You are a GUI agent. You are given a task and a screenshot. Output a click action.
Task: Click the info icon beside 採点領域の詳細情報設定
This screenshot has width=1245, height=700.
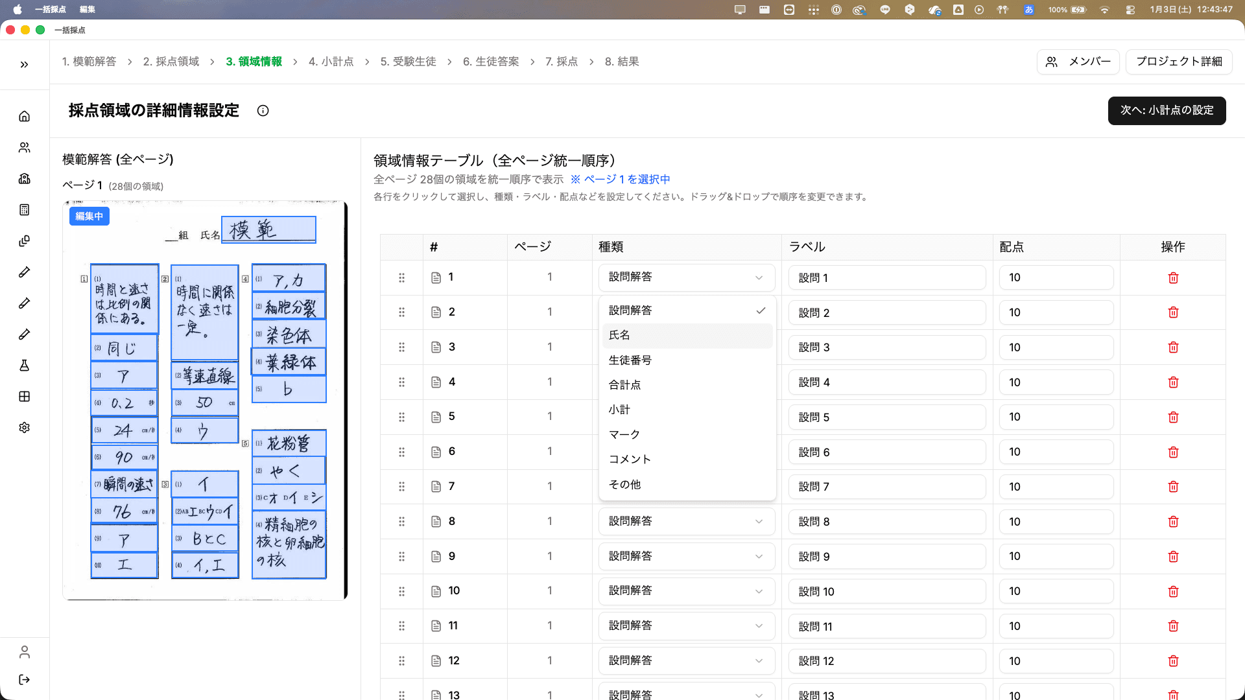[x=263, y=111]
